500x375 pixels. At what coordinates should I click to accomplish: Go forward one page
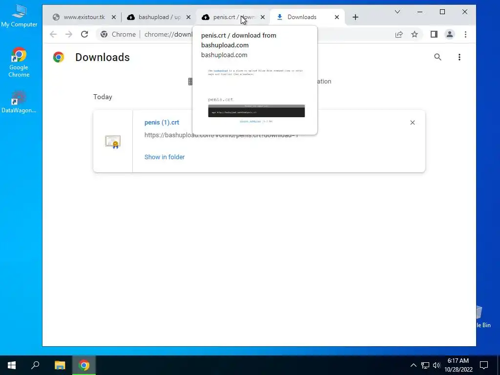click(69, 35)
